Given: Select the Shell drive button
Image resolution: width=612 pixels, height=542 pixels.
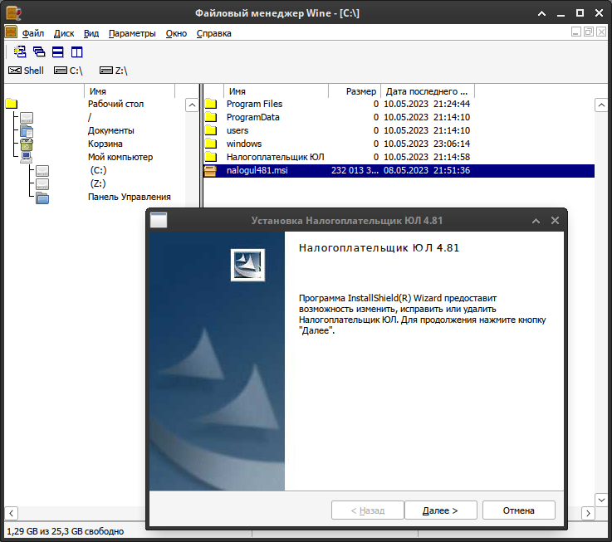Looking at the screenshot, I should pos(26,71).
